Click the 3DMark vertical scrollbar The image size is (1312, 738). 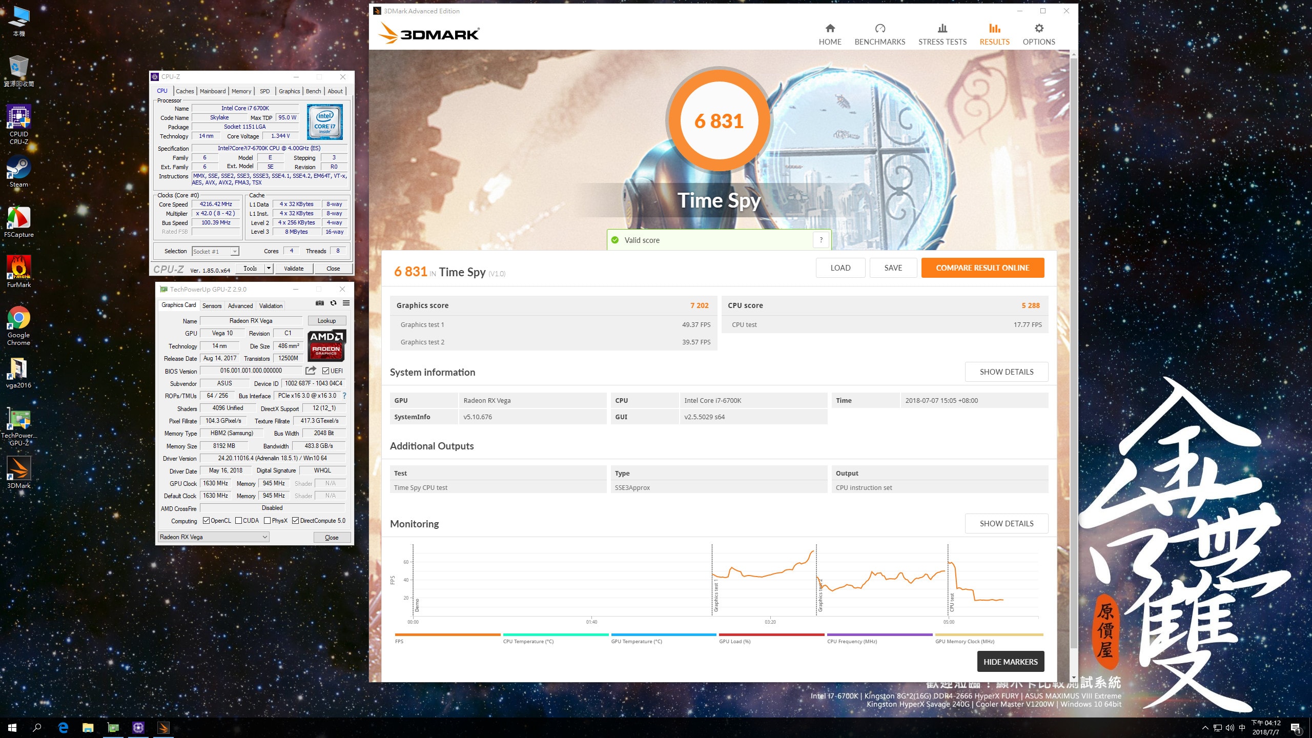tap(1074, 354)
